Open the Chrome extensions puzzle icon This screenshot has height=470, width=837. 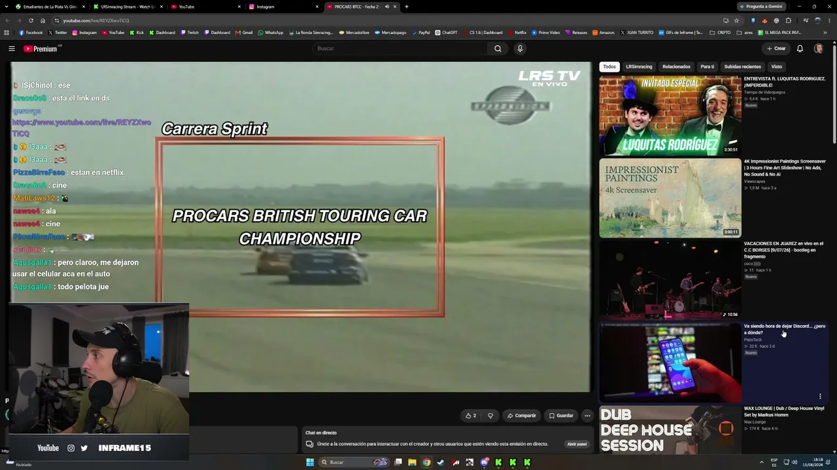tap(789, 20)
